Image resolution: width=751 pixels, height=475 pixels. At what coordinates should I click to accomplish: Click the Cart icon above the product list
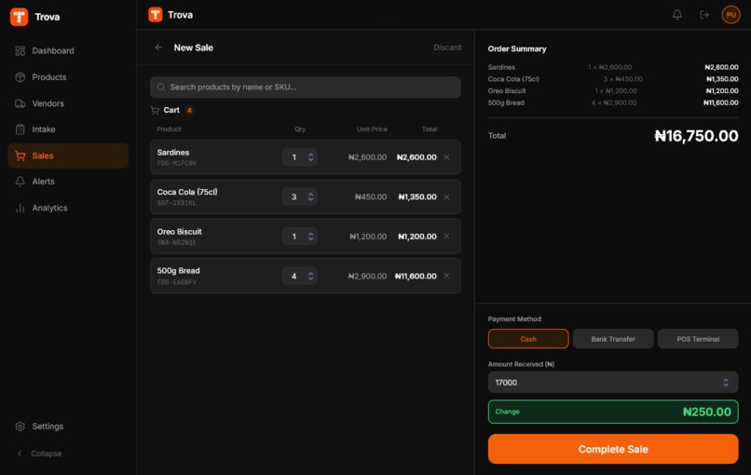(155, 111)
